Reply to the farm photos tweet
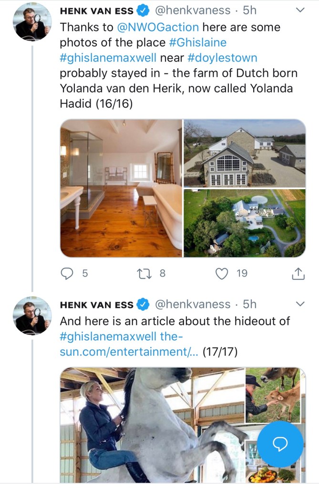Screen dimensions: 319x488 [67, 274]
